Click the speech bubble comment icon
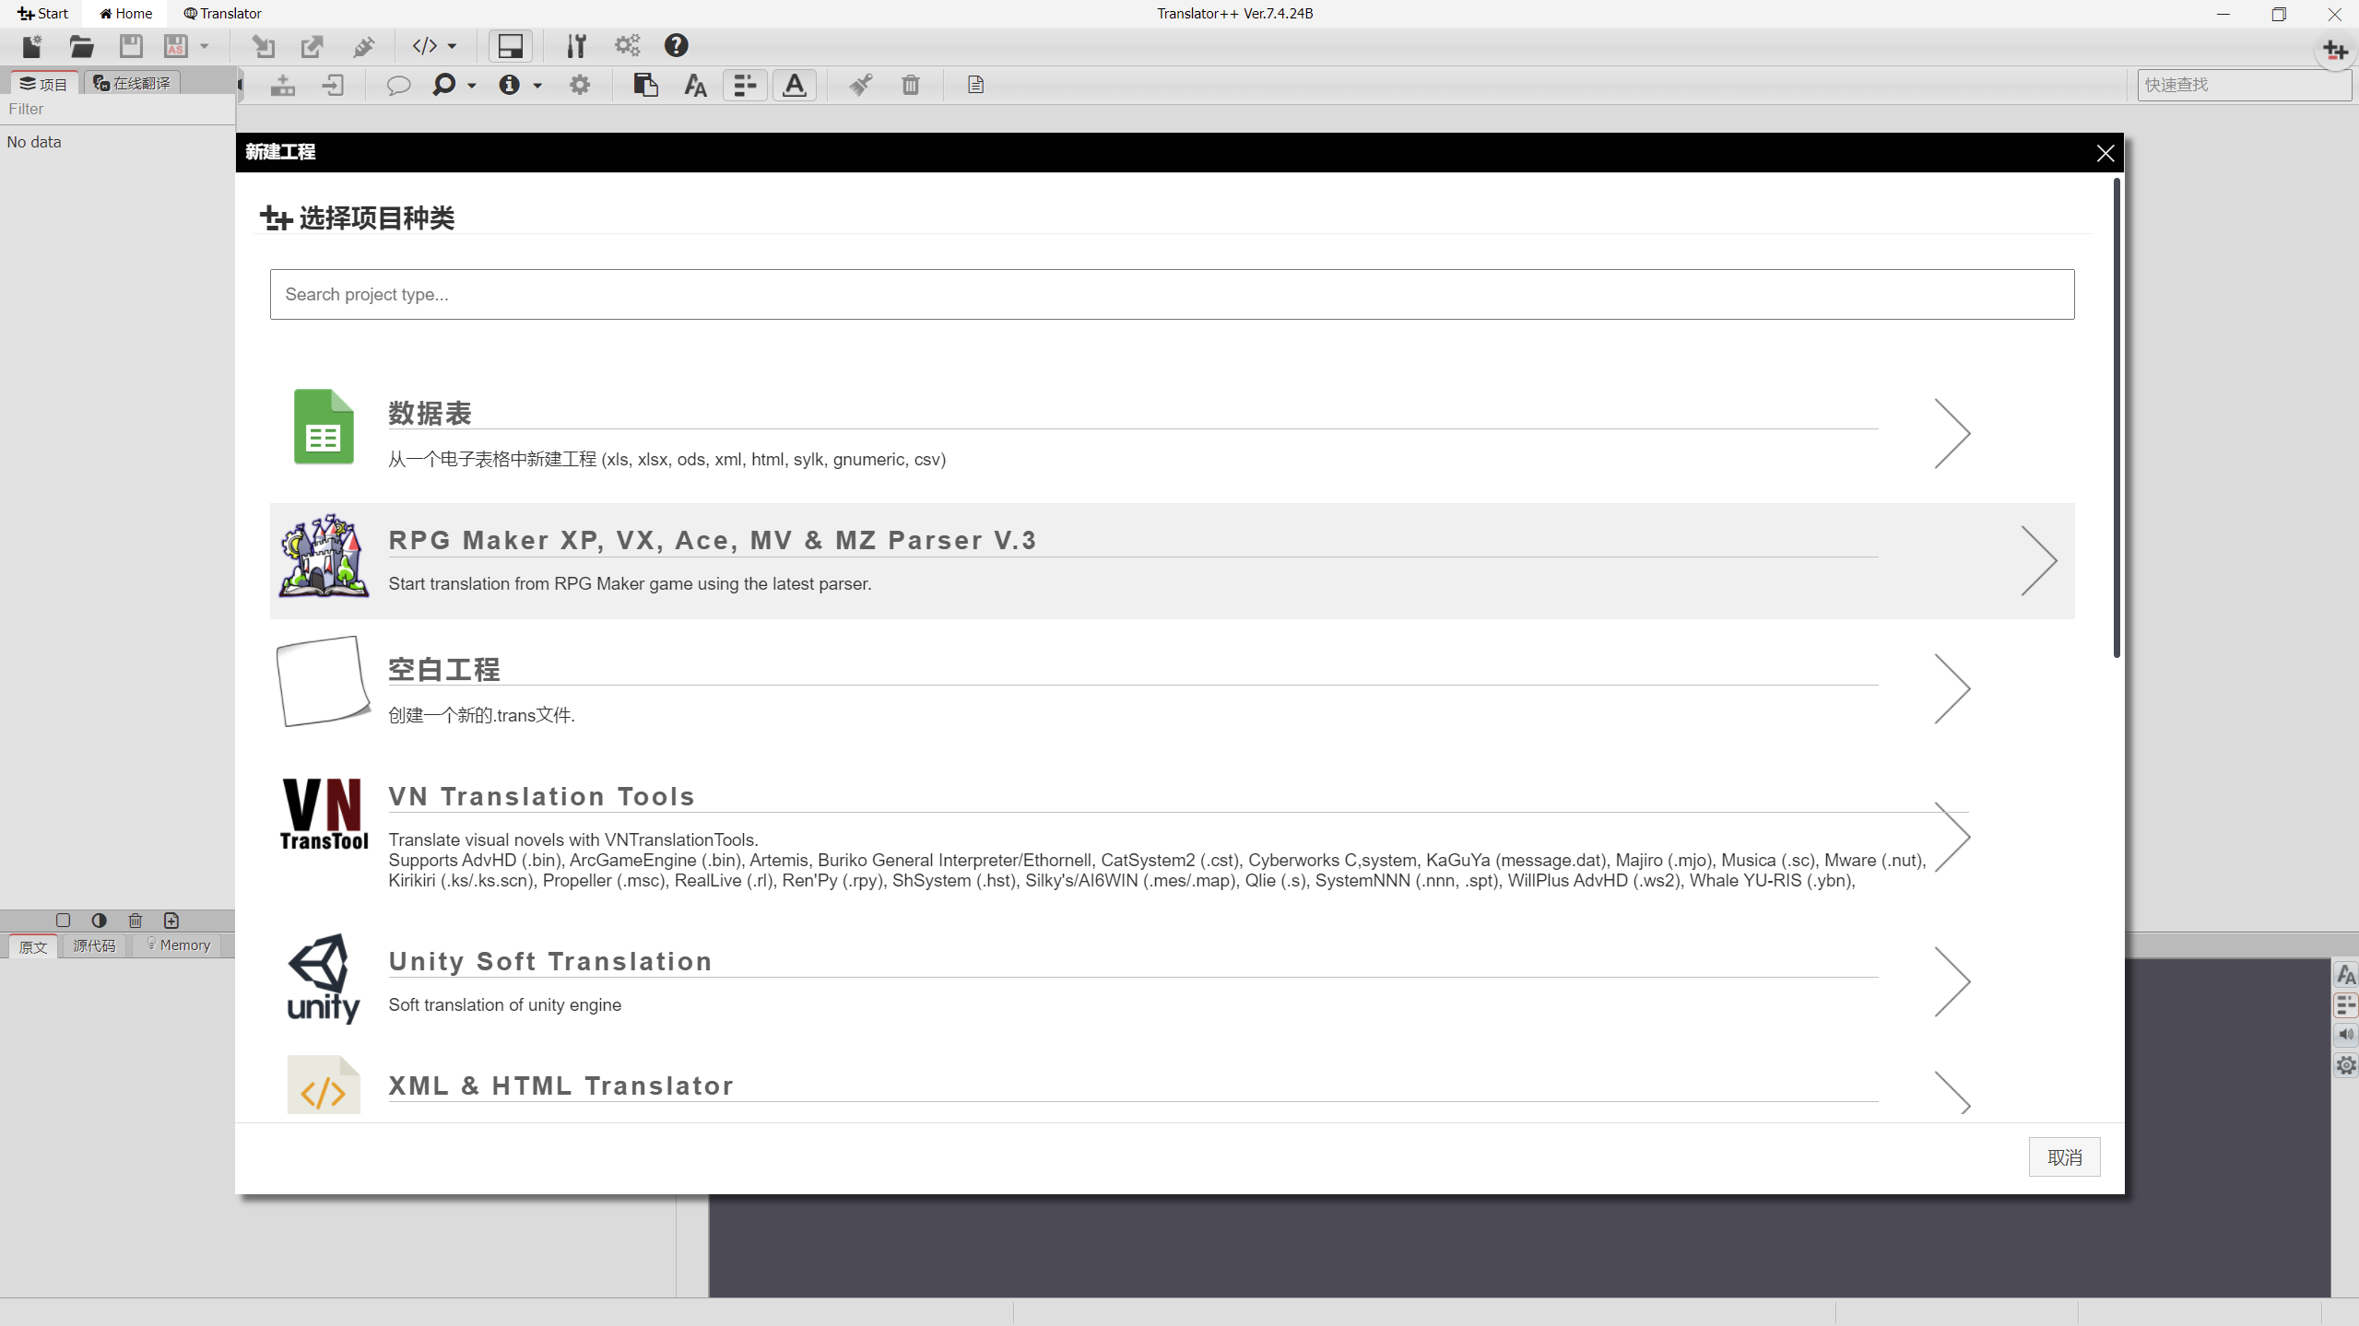2359x1326 pixels. [398, 85]
